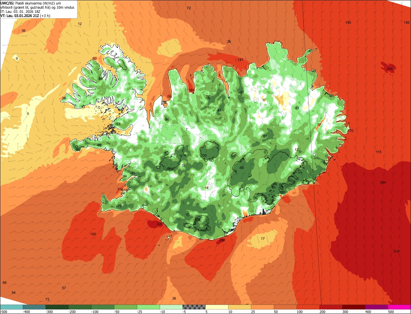Click the 'VT: Lau. 03.01.2026 21Z (+3 h)' line
Image resolution: width=411 pixels, height=314 pixels.
click(x=25, y=15)
